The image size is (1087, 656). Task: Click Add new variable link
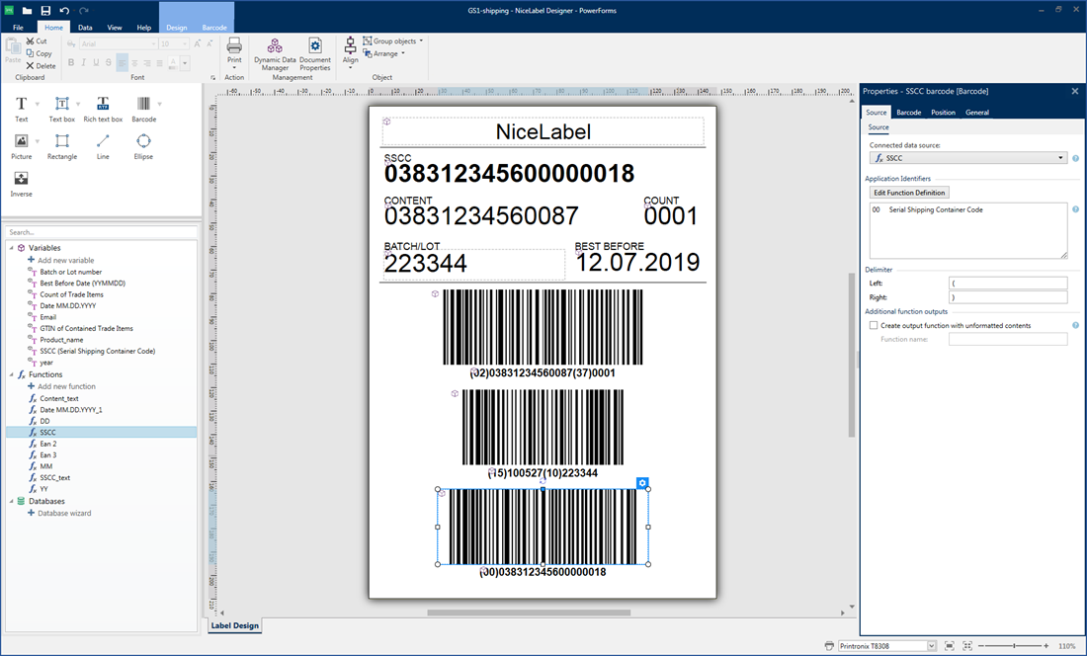[x=65, y=260]
